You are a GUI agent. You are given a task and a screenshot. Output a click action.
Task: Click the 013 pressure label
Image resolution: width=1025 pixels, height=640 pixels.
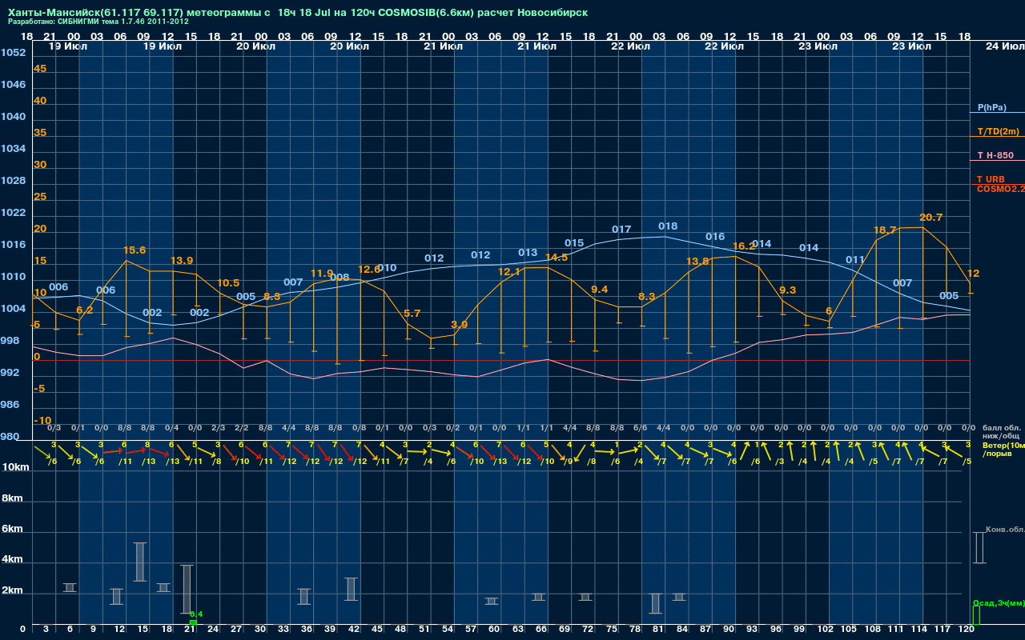528,253
